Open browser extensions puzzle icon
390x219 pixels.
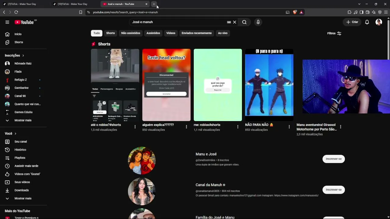coord(349,12)
